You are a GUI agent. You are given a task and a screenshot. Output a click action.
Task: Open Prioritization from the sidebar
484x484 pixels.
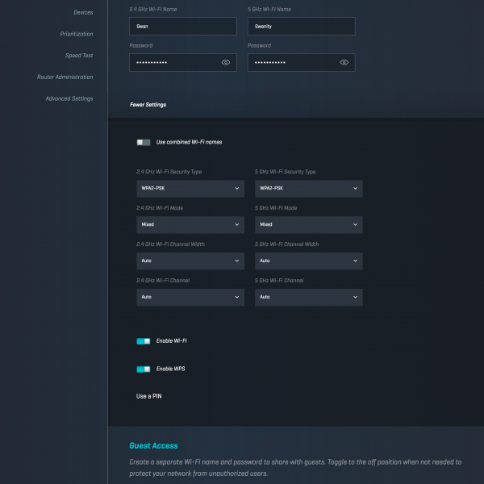point(76,34)
